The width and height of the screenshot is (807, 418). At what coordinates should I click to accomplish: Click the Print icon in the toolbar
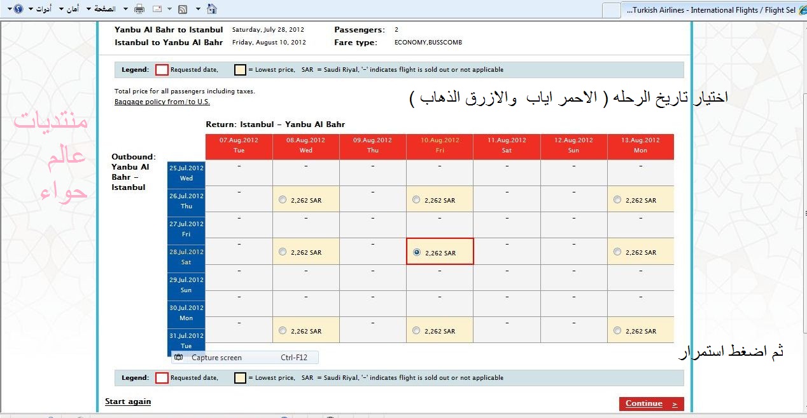[x=139, y=9]
